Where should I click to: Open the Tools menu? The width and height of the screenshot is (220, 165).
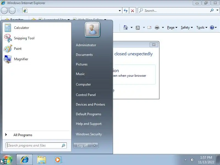(202, 28)
